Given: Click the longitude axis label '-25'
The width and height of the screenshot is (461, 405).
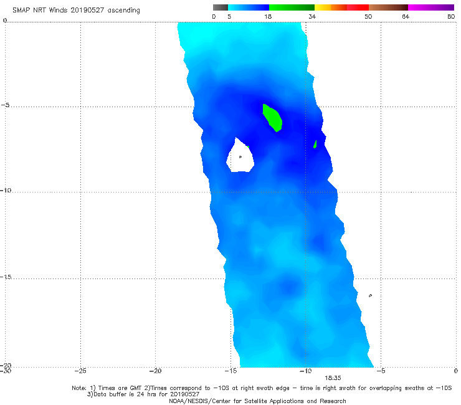Looking at the screenshot, I should [80, 371].
